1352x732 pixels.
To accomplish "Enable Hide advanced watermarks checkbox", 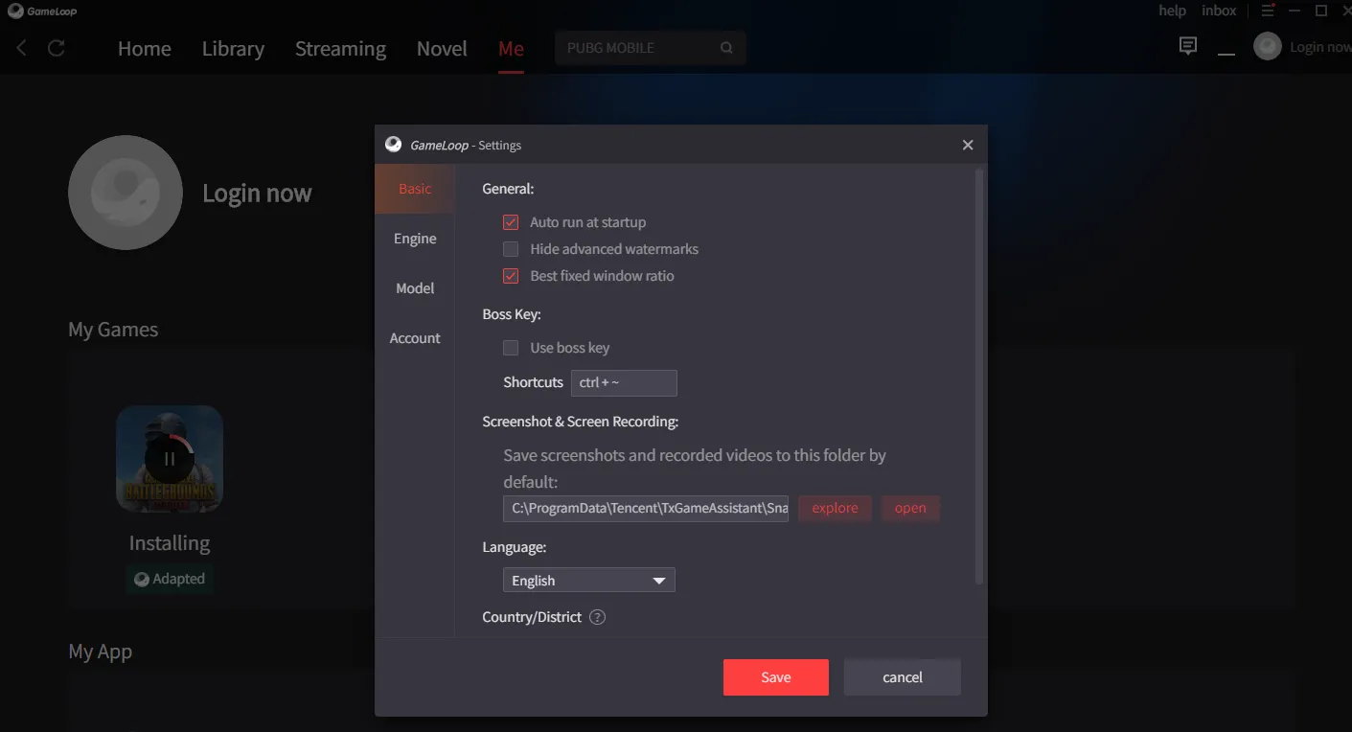I will (x=511, y=249).
